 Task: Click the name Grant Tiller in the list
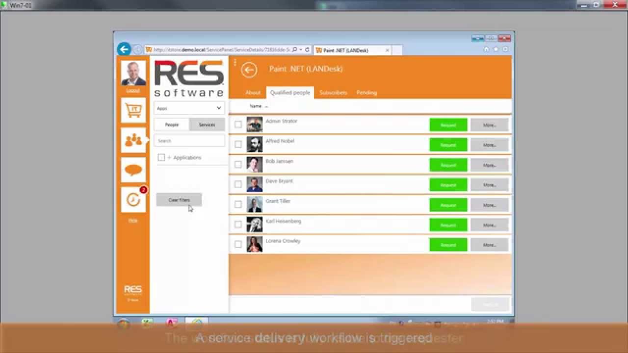pos(278,201)
